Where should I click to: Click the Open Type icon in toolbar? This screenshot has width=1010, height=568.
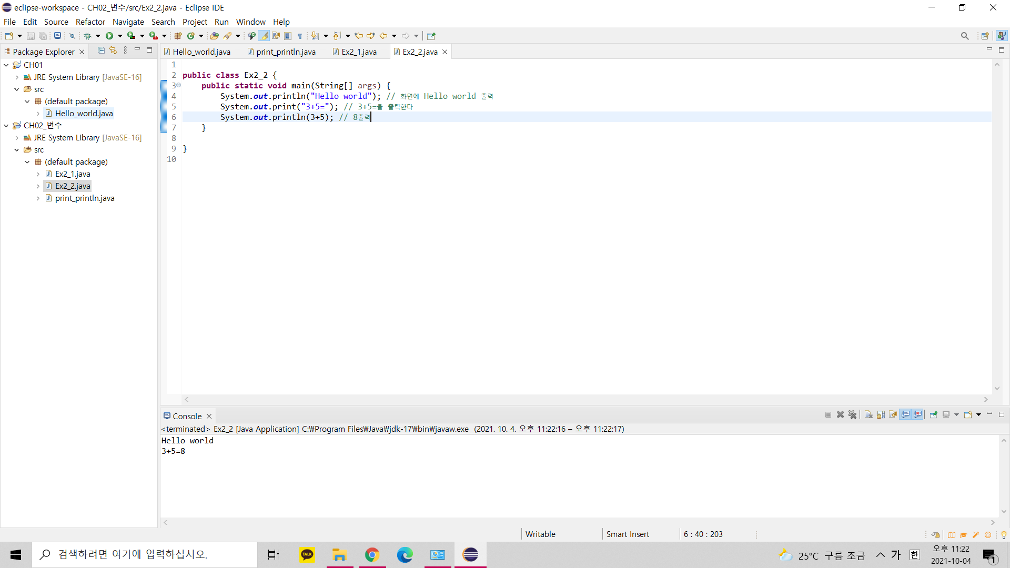(214, 36)
